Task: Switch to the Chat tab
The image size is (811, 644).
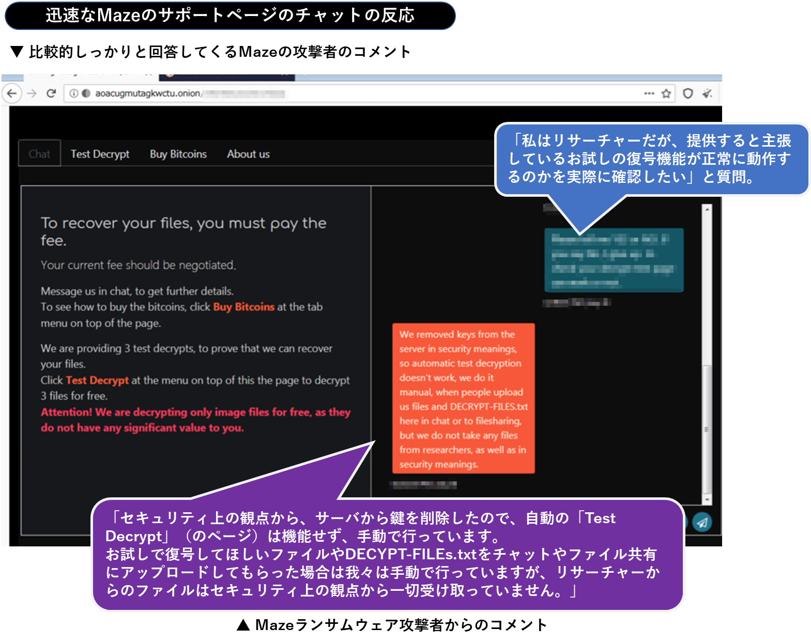Action: [39, 154]
